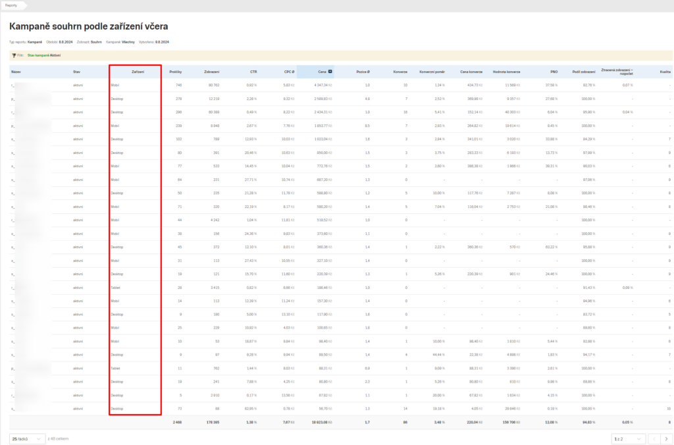Select the PNO cell 63,22 %
The image size is (674, 445).
(552, 248)
